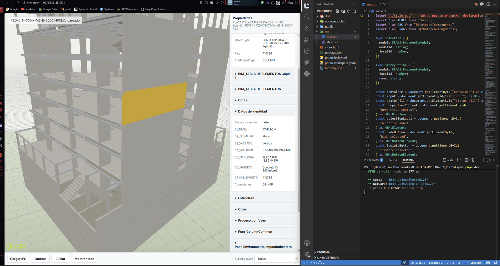
Task: Refresh the Explorer file tree
Action: coord(349,11)
